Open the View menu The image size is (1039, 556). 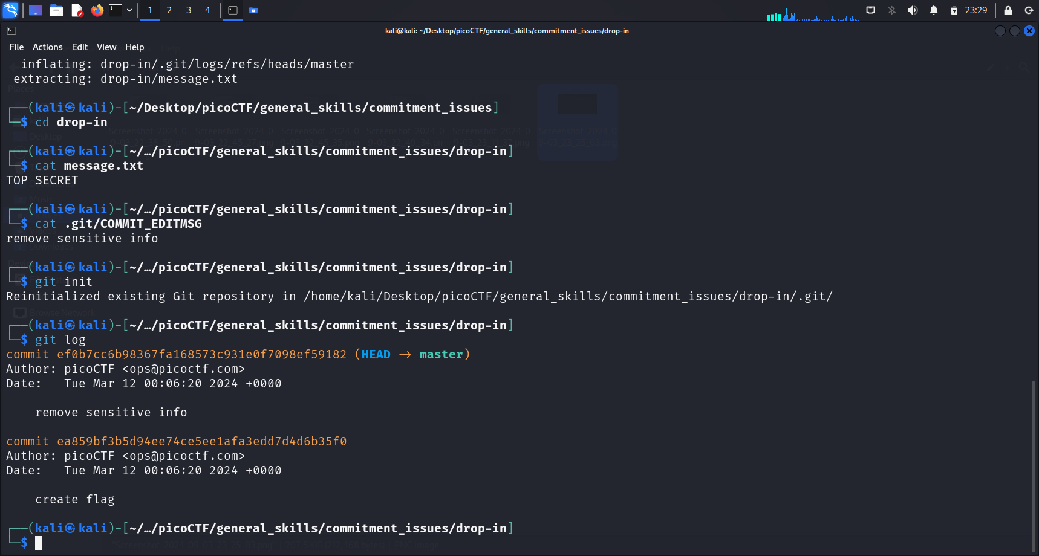tap(106, 47)
